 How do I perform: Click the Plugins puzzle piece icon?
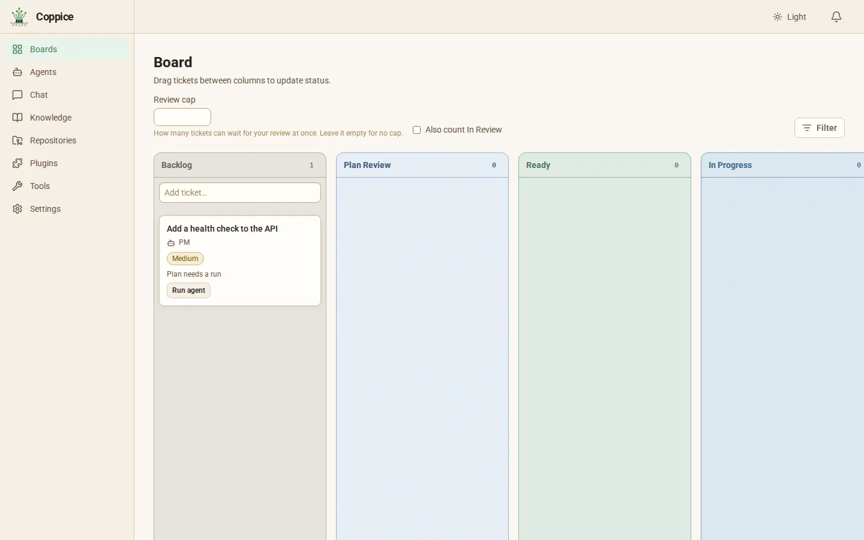(x=17, y=163)
